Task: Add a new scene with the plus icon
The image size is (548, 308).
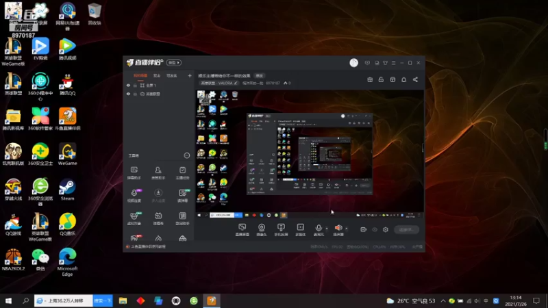Action: 190,75
